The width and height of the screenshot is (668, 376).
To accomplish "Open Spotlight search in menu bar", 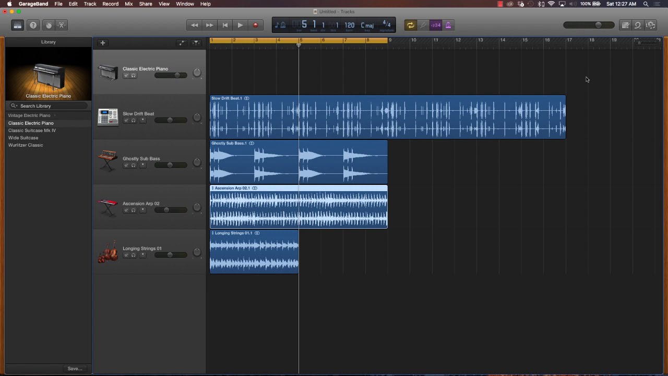I will [646, 4].
